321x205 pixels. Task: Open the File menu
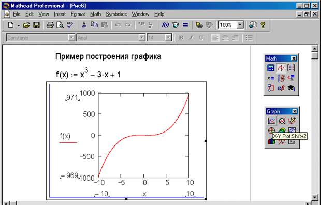point(17,14)
